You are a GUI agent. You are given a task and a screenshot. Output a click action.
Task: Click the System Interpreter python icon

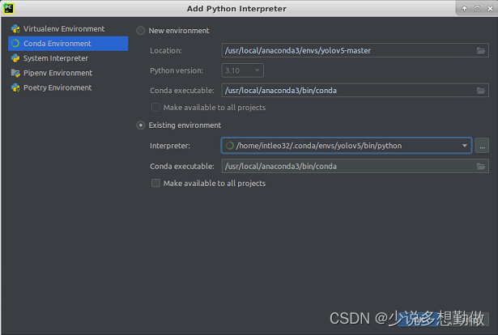(15, 58)
